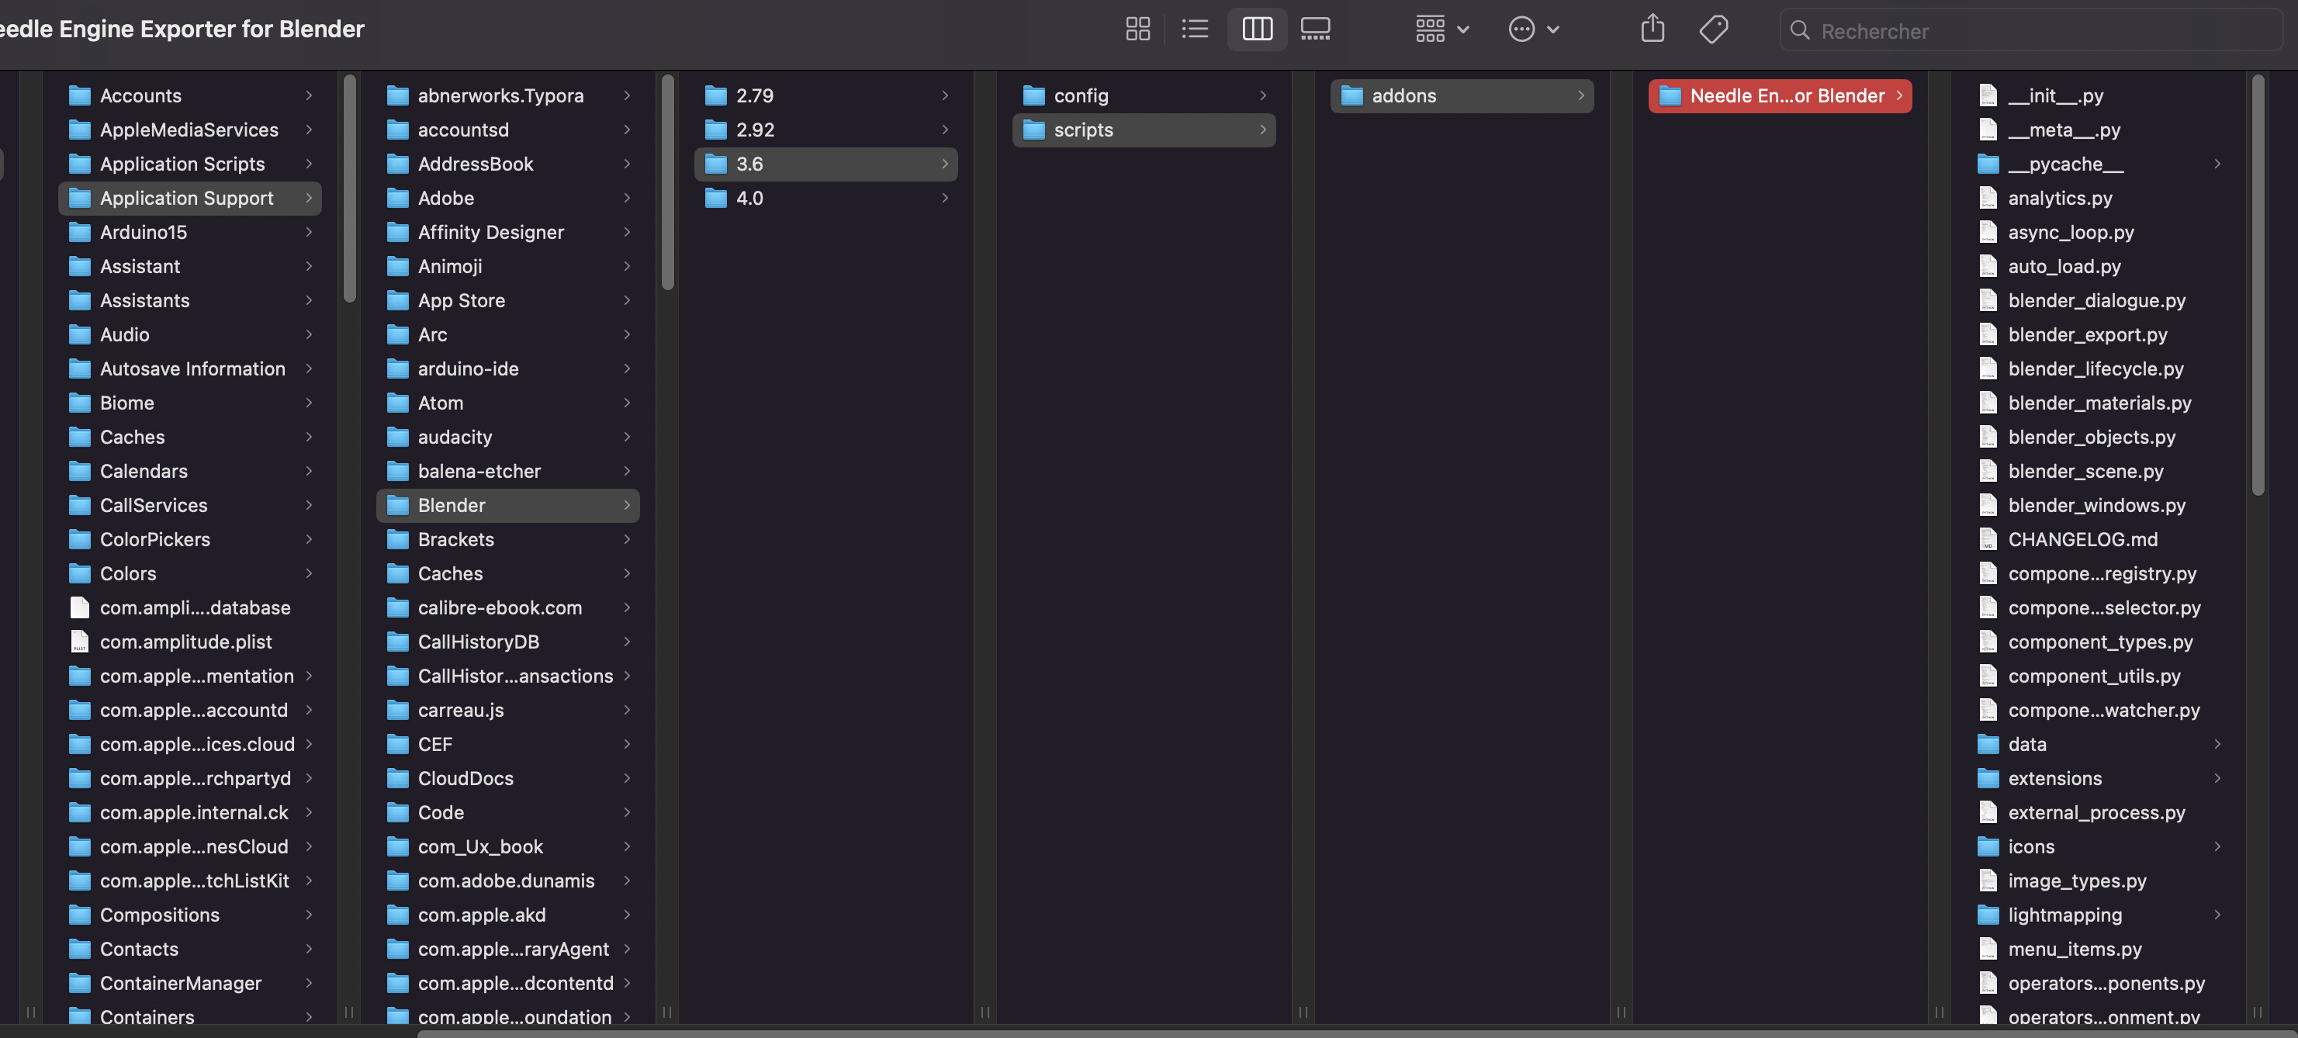The height and width of the screenshot is (1038, 2298).
Task: Open the action ellipsis menu
Action: tap(1534, 29)
